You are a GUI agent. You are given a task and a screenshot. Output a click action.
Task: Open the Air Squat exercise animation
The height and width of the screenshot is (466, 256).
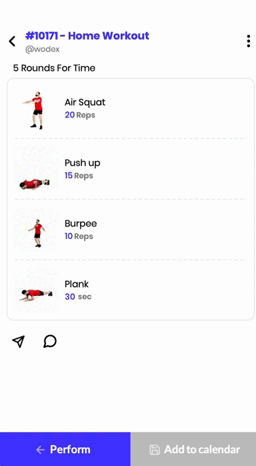click(x=36, y=109)
